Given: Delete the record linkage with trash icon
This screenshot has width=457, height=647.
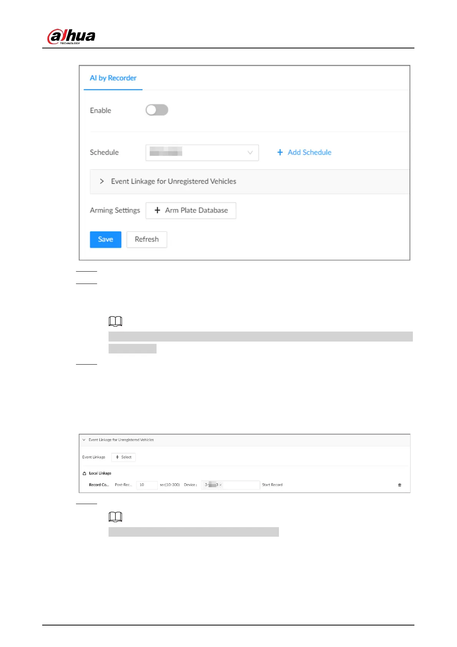Looking at the screenshot, I should point(400,485).
